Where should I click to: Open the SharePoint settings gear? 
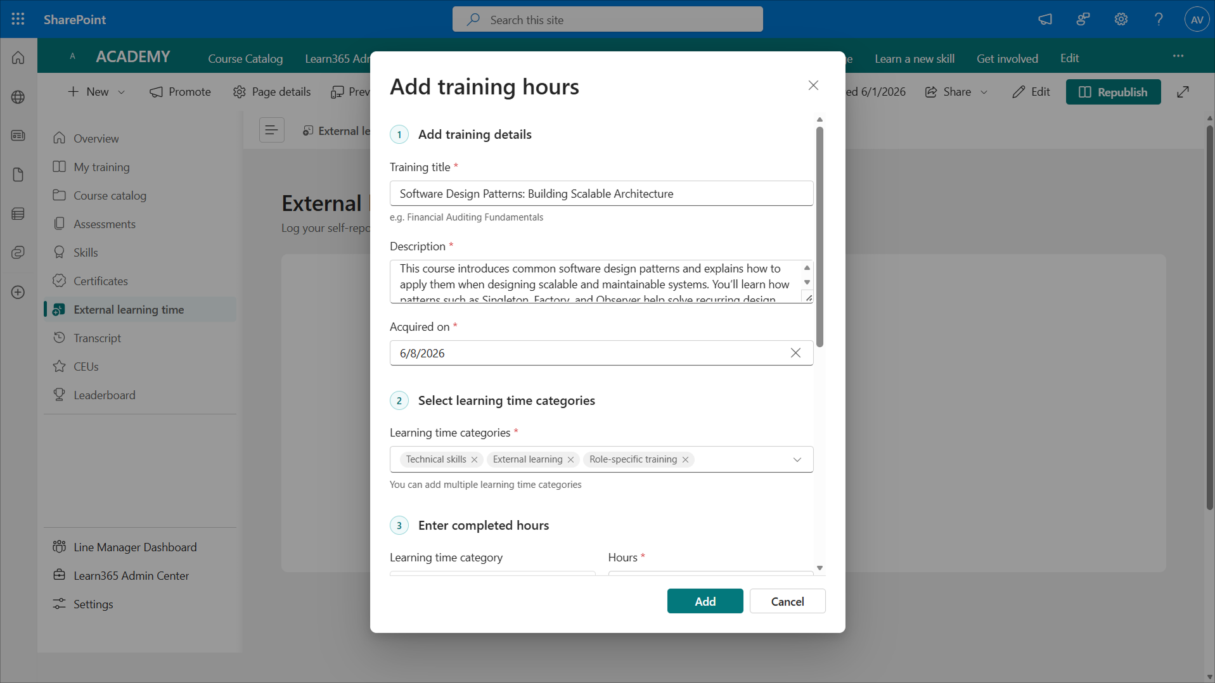pyautogui.click(x=1121, y=19)
